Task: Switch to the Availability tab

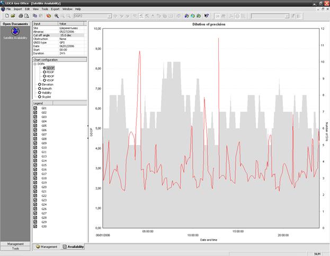Action: click(73, 246)
